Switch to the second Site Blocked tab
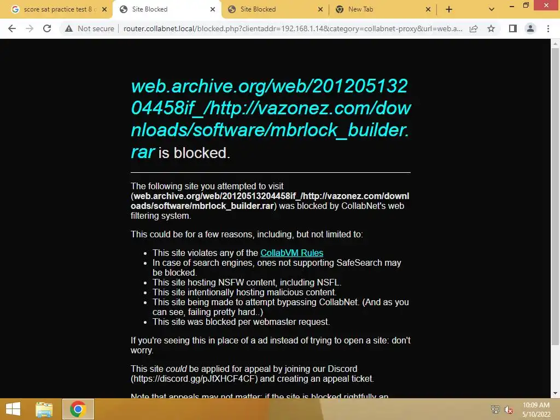Screen dimensions: 560x420 click(x=275, y=9)
